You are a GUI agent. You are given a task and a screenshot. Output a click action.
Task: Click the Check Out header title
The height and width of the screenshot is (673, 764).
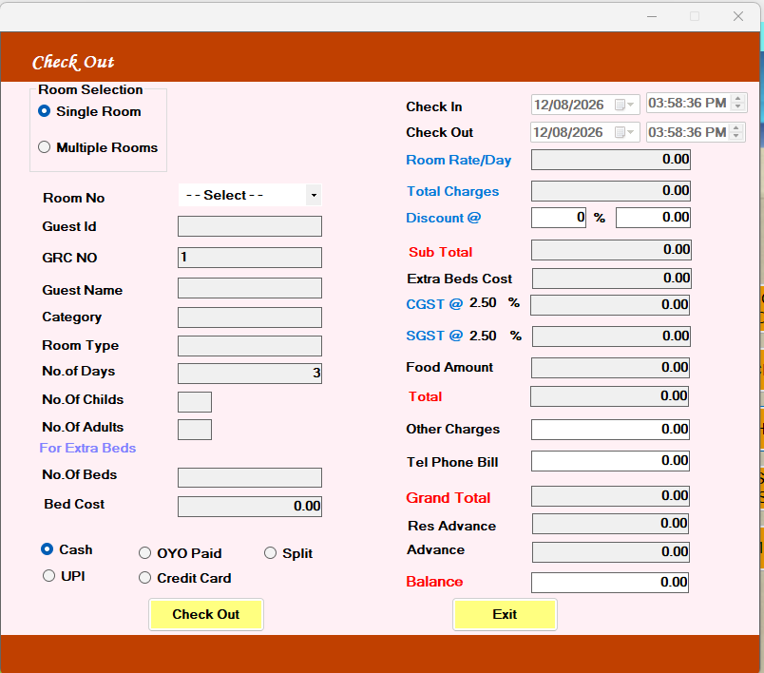coord(73,63)
